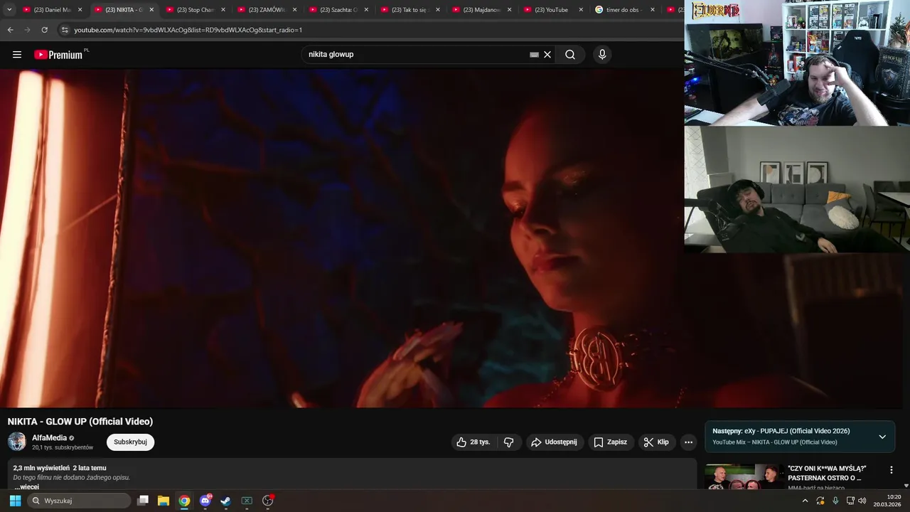The image size is (910, 512).
Task: Start voice search with the microphone icon
Action: [602, 55]
